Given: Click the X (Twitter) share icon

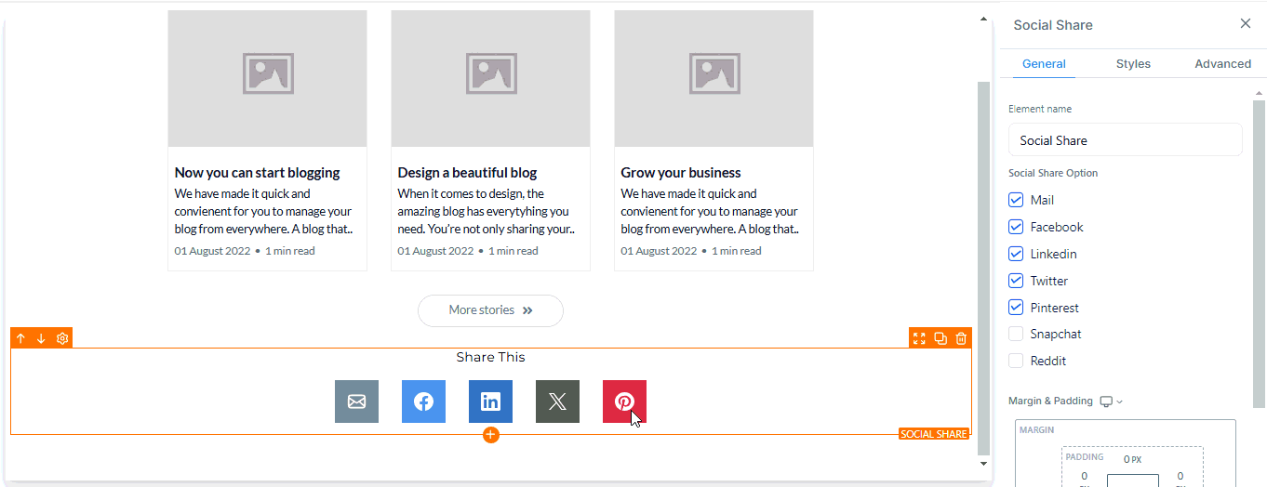Looking at the screenshot, I should pyautogui.click(x=557, y=401).
